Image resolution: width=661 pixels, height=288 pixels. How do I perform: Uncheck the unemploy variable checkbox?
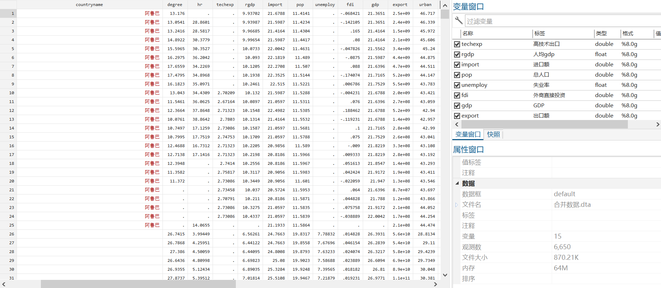click(x=457, y=85)
